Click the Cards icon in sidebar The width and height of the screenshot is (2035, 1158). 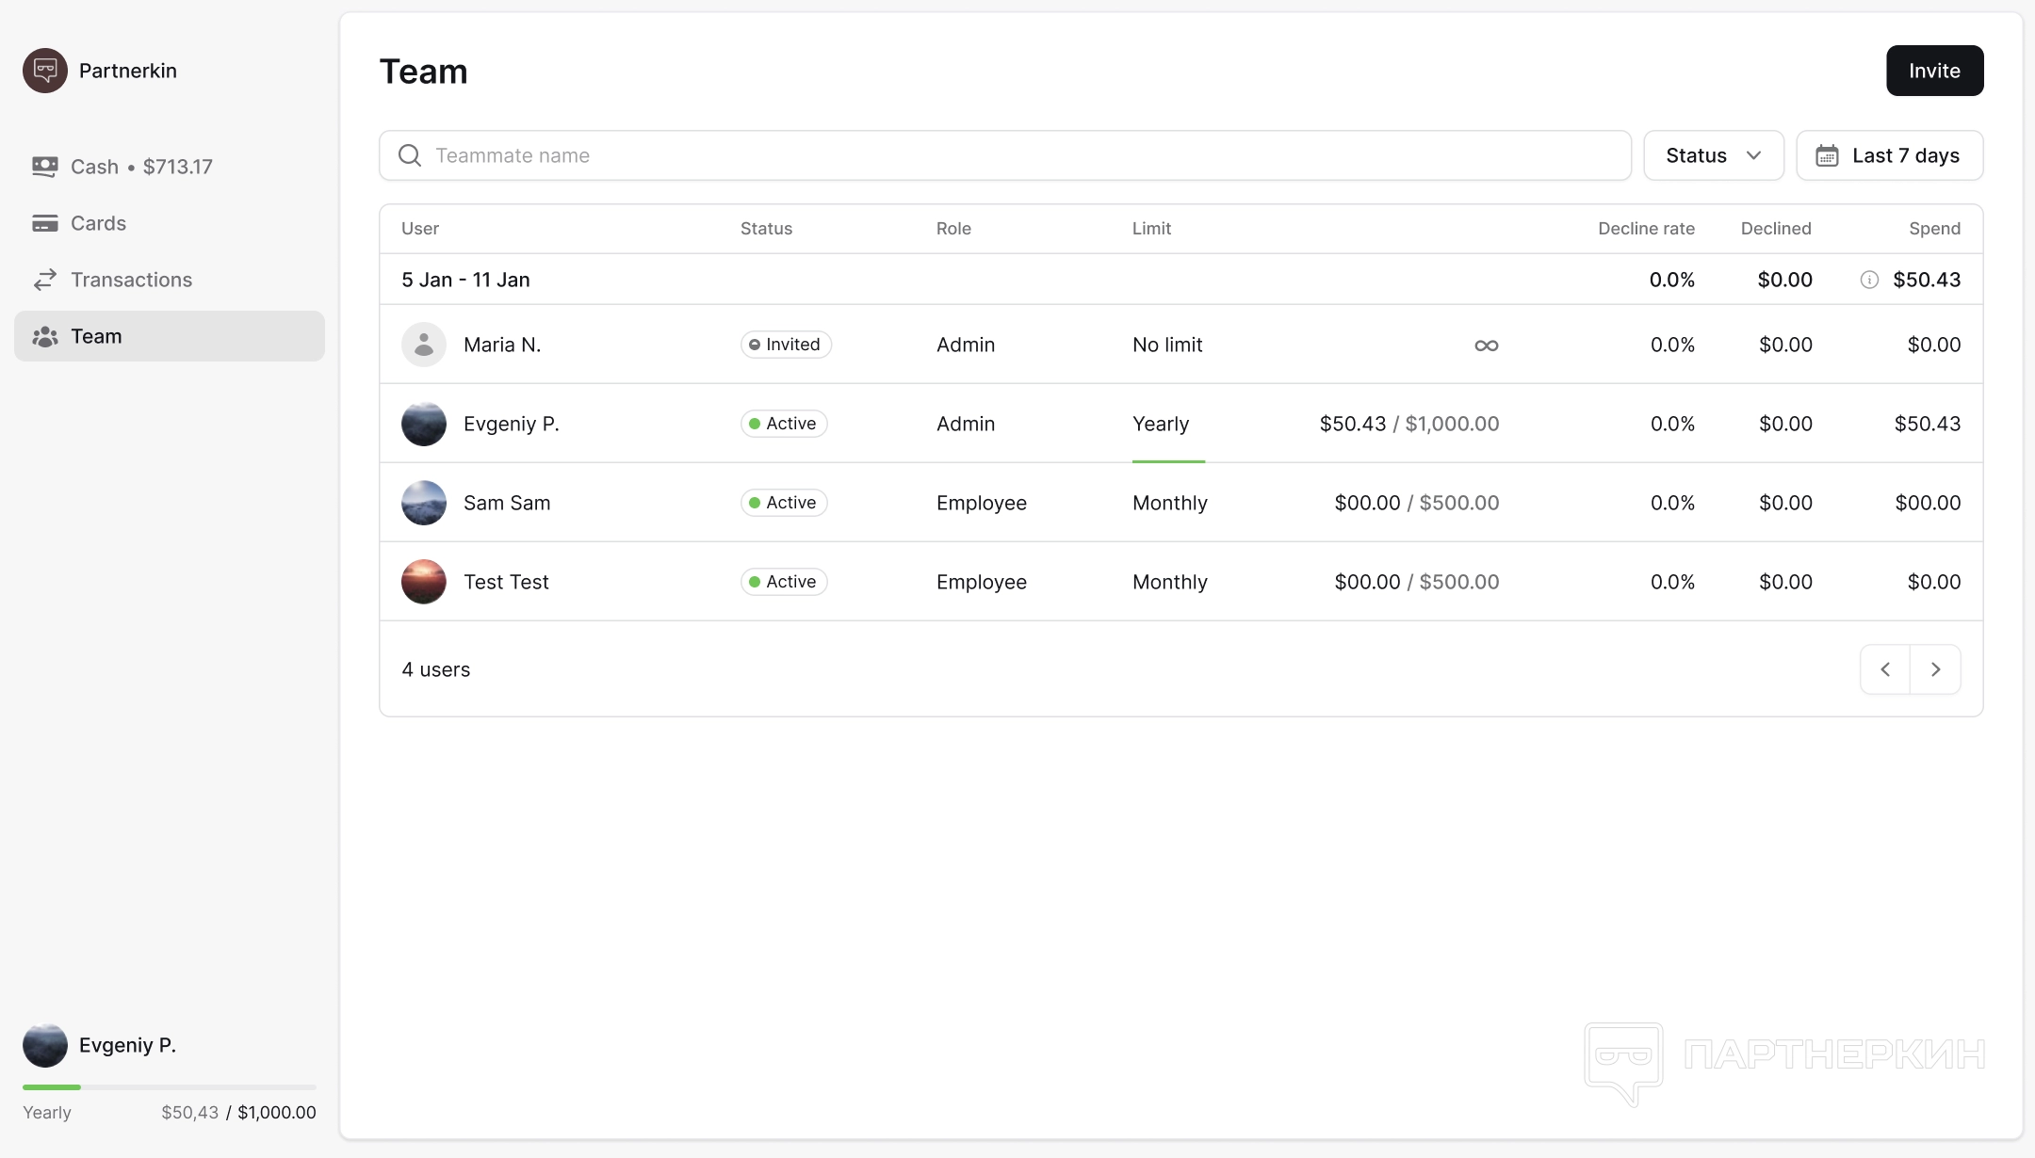coord(44,223)
